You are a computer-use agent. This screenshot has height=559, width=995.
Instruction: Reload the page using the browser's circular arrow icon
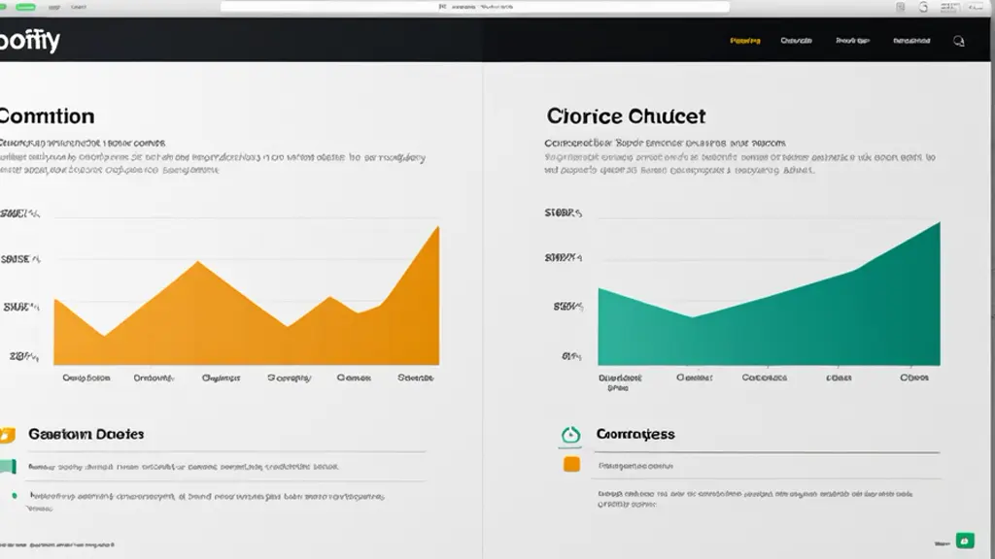point(923,7)
